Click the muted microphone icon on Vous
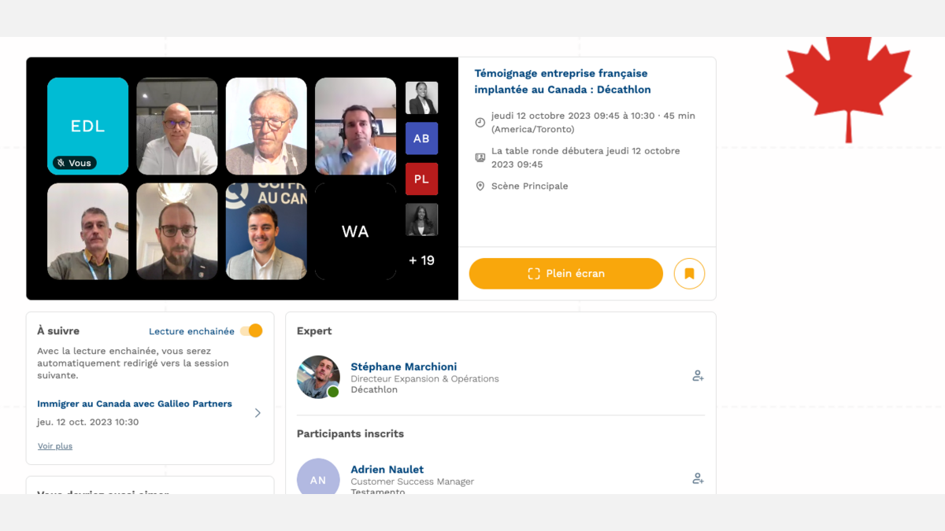 point(61,163)
